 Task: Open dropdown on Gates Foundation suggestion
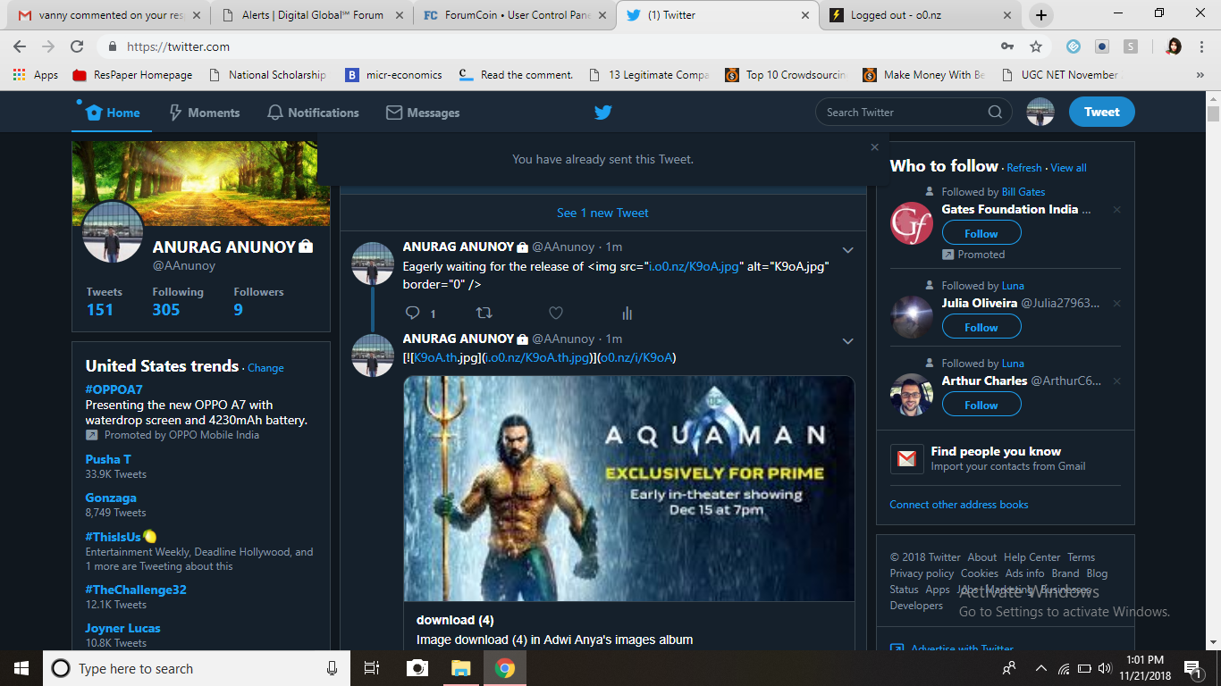1116,209
